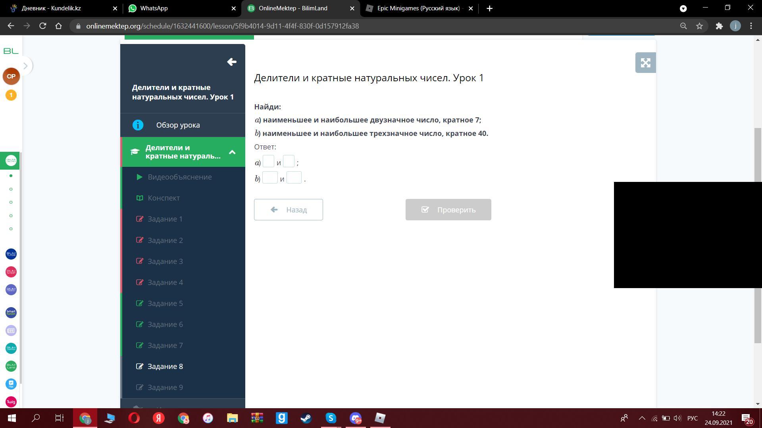Collapse Делители и кратные натураль... section
Screen dimensions: 762x428
pyautogui.click(x=232, y=152)
